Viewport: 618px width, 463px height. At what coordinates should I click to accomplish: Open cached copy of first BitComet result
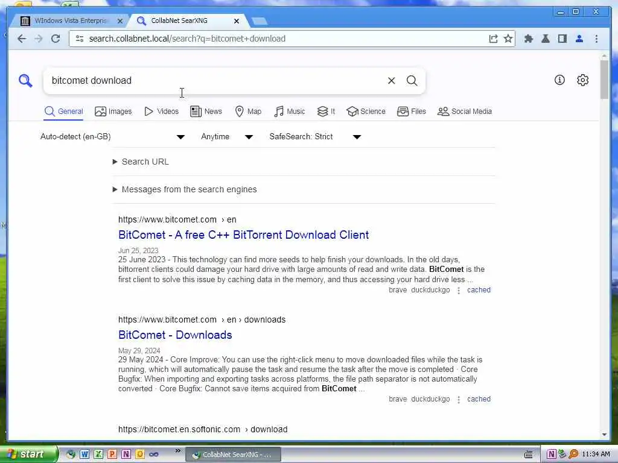click(479, 290)
